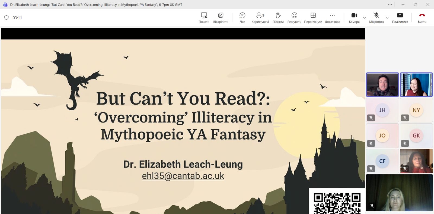Share your screen with Поділитися

click(400, 18)
